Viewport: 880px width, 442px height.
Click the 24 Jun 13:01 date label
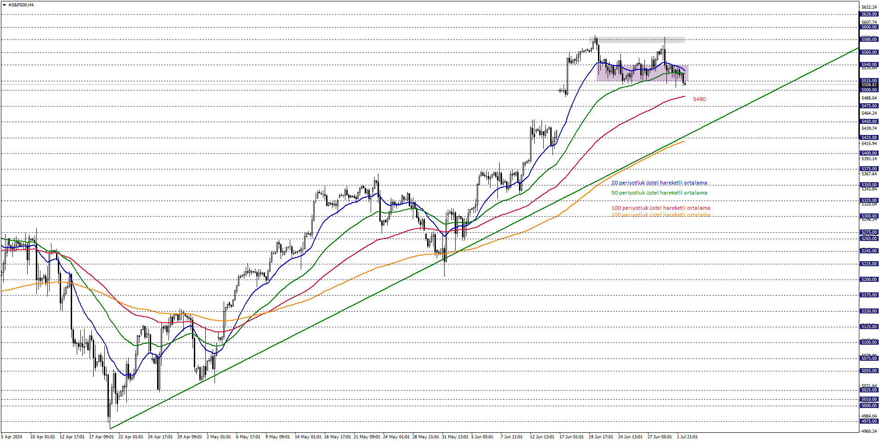tap(631, 437)
